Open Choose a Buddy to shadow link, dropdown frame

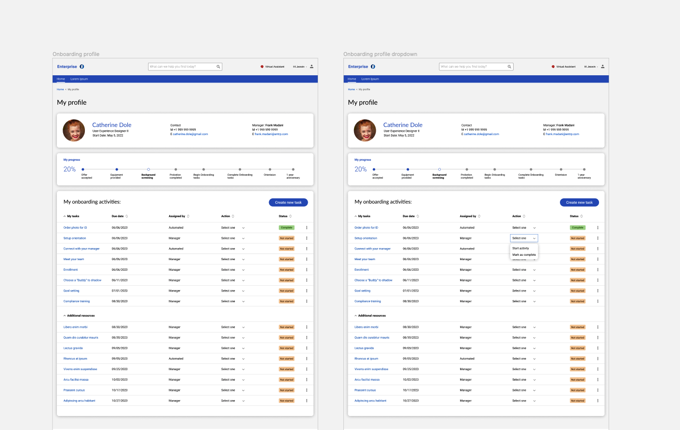pyautogui.click(x=373, y=280)
